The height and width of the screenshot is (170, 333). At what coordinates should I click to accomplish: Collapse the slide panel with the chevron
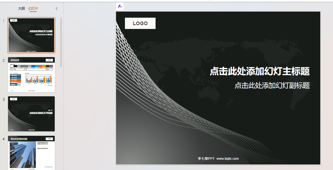pyautogui.click(x=57, y=9)
